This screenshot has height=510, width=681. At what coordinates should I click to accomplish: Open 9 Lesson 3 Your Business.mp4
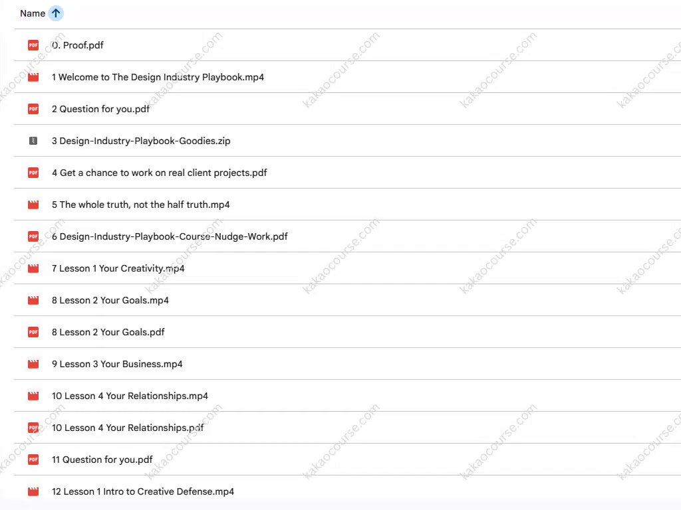coord(117,364)
